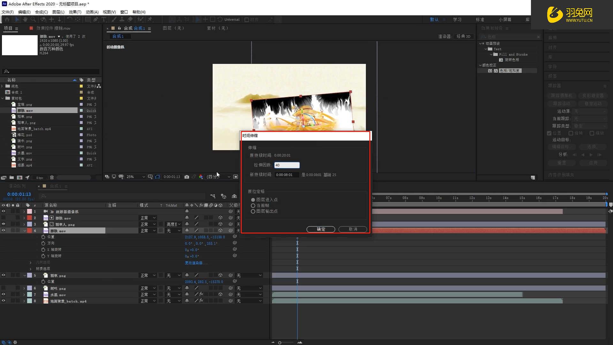Image resolution: width=613 pixels, height=345 pixels.
Task: Click the pick whip icon for layer 4
Action: [x=231, y=230]
